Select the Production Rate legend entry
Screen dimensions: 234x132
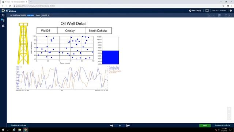pos(114,68)
